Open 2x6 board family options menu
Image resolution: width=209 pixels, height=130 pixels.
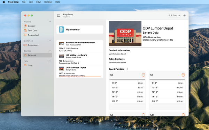click(x=183, y=75)
